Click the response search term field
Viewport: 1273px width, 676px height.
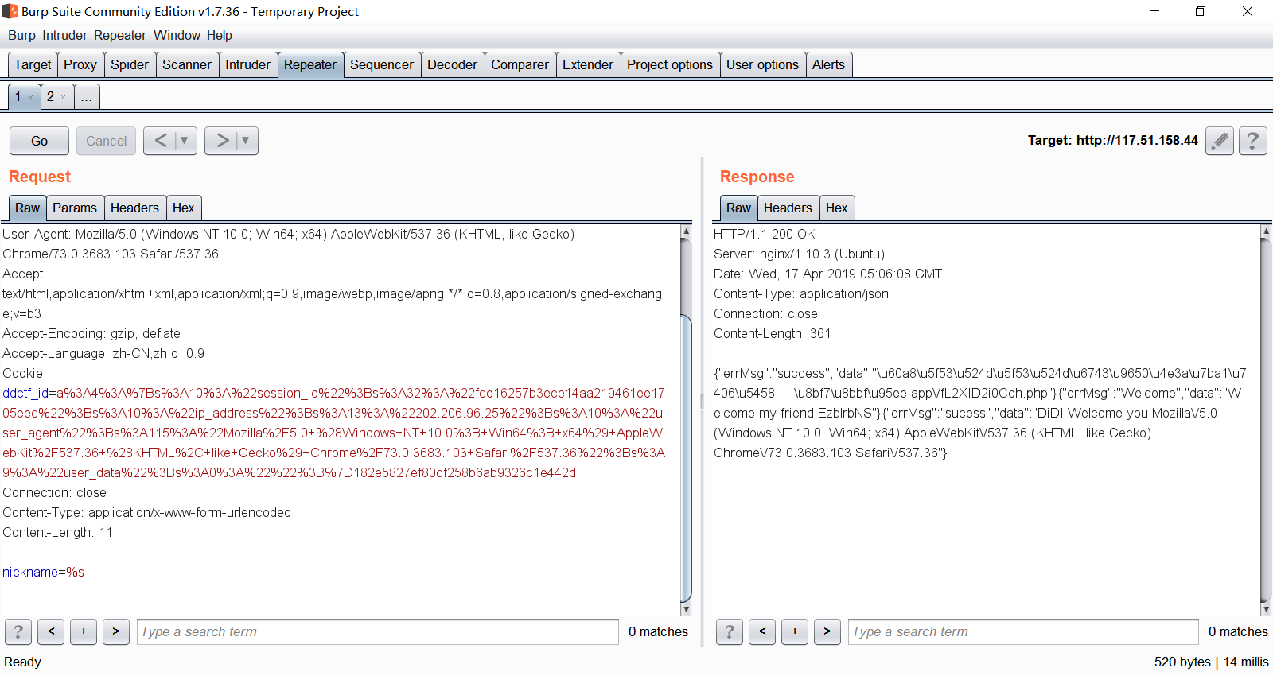coord(1022,632)
